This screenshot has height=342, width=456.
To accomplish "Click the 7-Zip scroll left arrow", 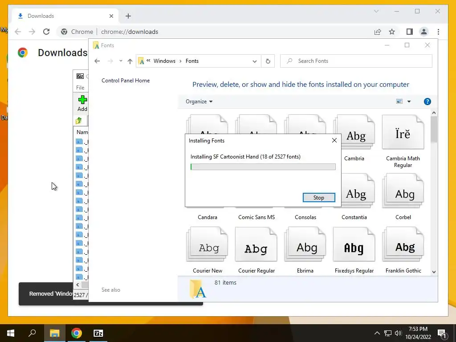I will click(77, 285).
